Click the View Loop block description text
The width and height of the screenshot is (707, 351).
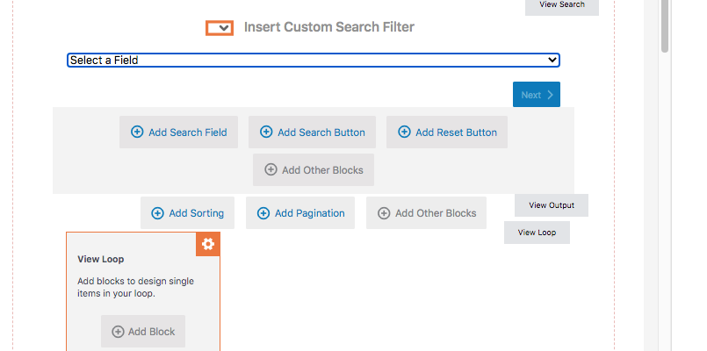point(135,287)
